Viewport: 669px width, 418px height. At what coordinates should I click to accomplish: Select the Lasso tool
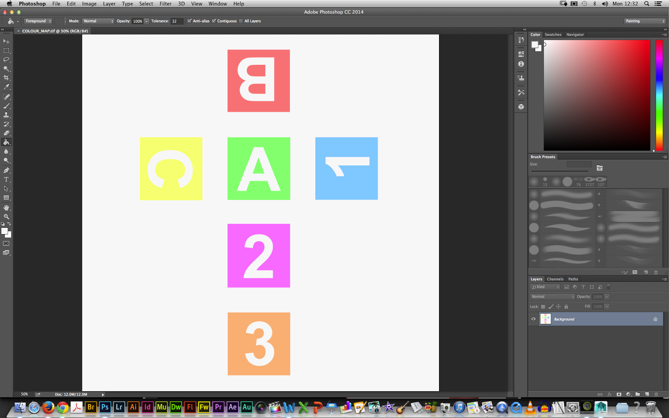click(x=6, y=60)
